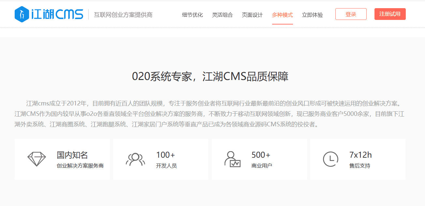
Task: Click the user chart icon for 商业用户
Action: coord(232,159)
